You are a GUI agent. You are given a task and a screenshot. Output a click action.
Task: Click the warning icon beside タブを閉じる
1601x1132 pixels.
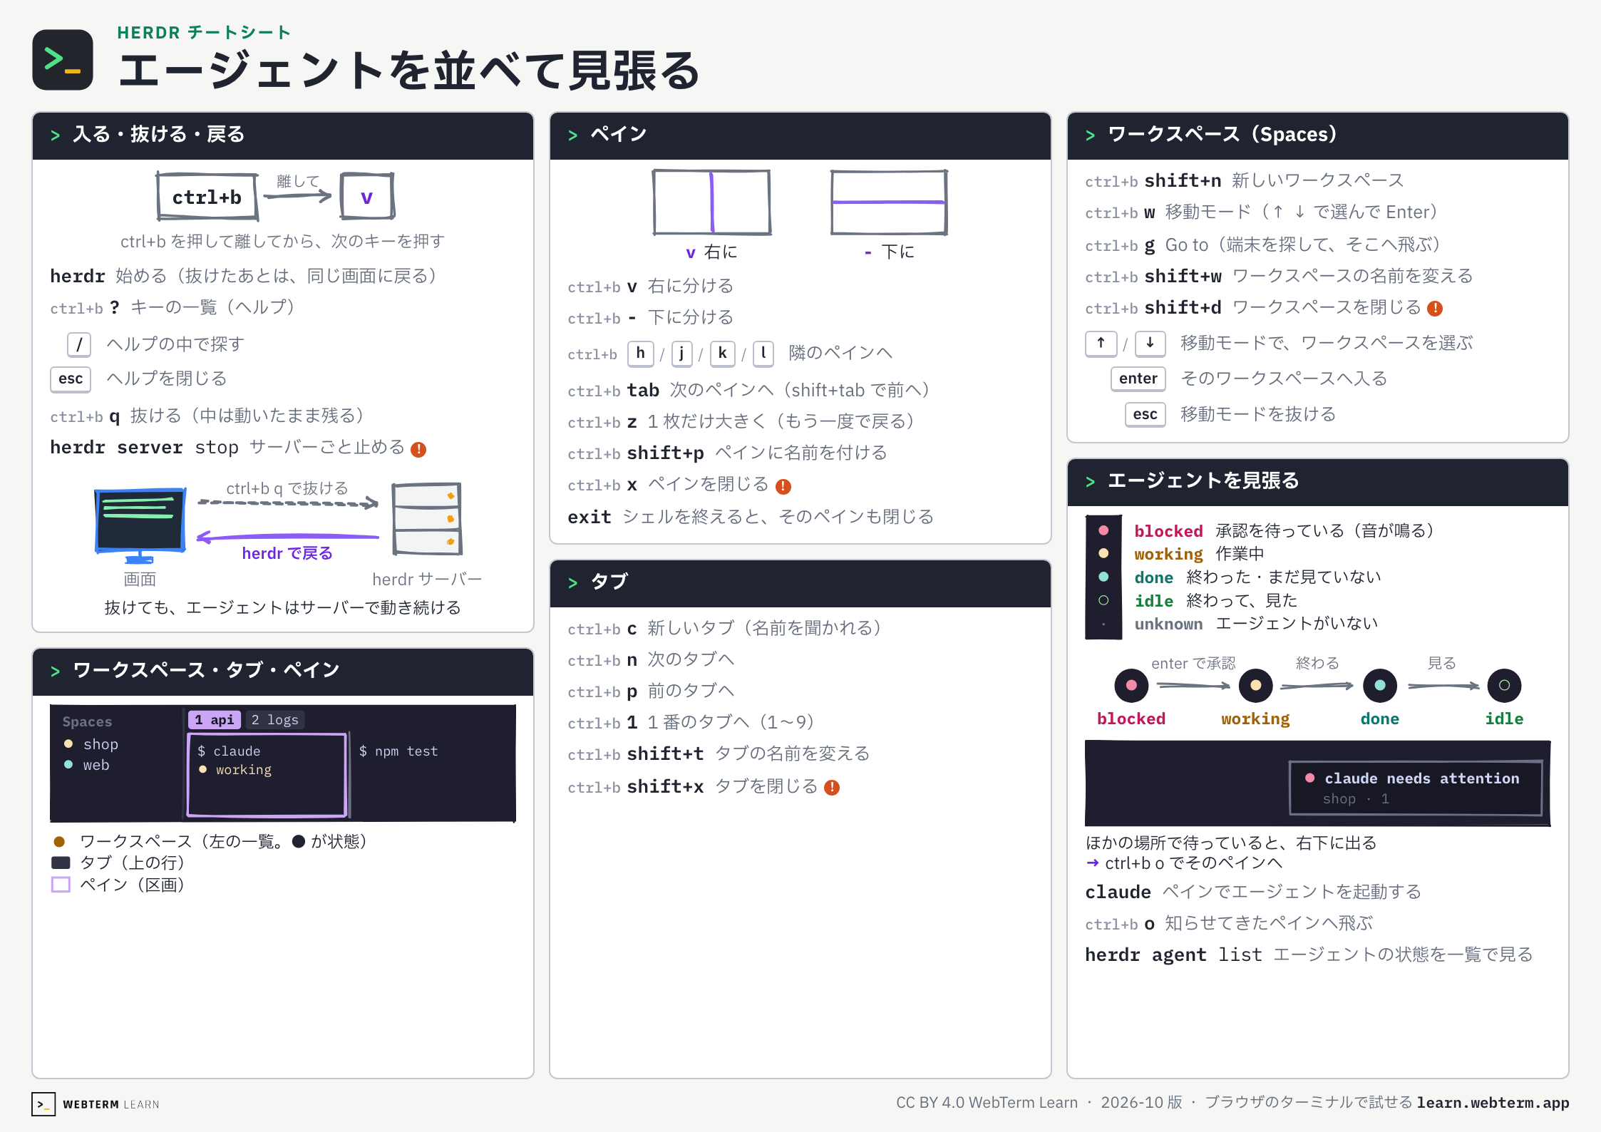(x=832, y=787)
